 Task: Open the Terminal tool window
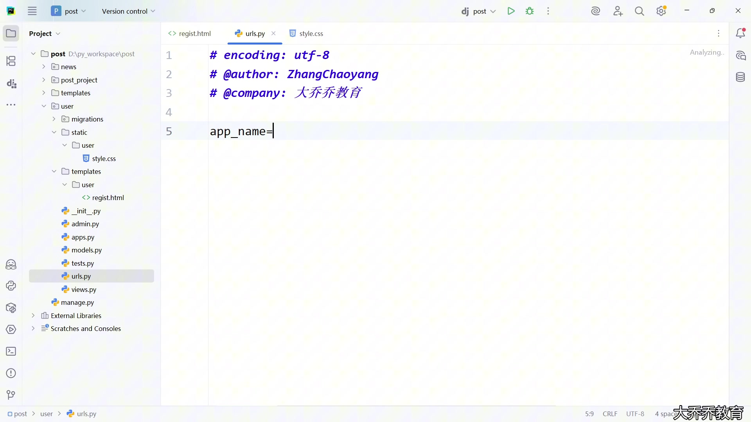(x=11, y=351)
